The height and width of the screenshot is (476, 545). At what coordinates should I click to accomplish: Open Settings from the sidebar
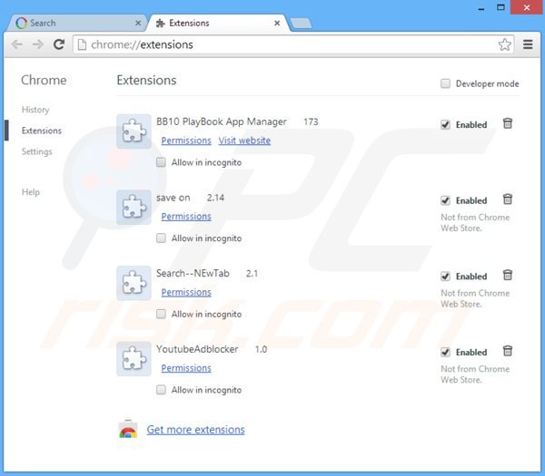pos(36,151)
